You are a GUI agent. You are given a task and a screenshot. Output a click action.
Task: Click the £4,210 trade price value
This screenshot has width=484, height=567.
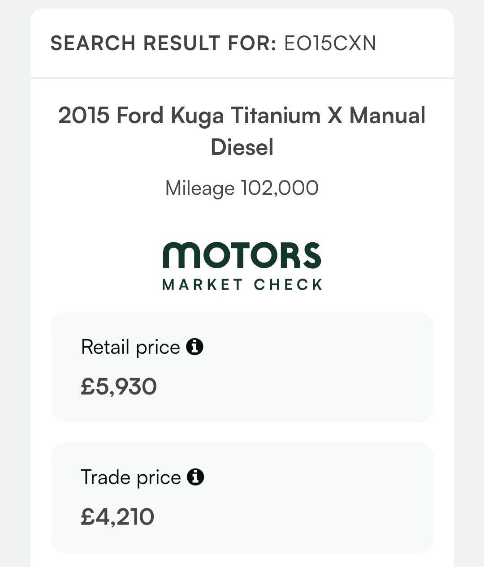coord(117,516)
